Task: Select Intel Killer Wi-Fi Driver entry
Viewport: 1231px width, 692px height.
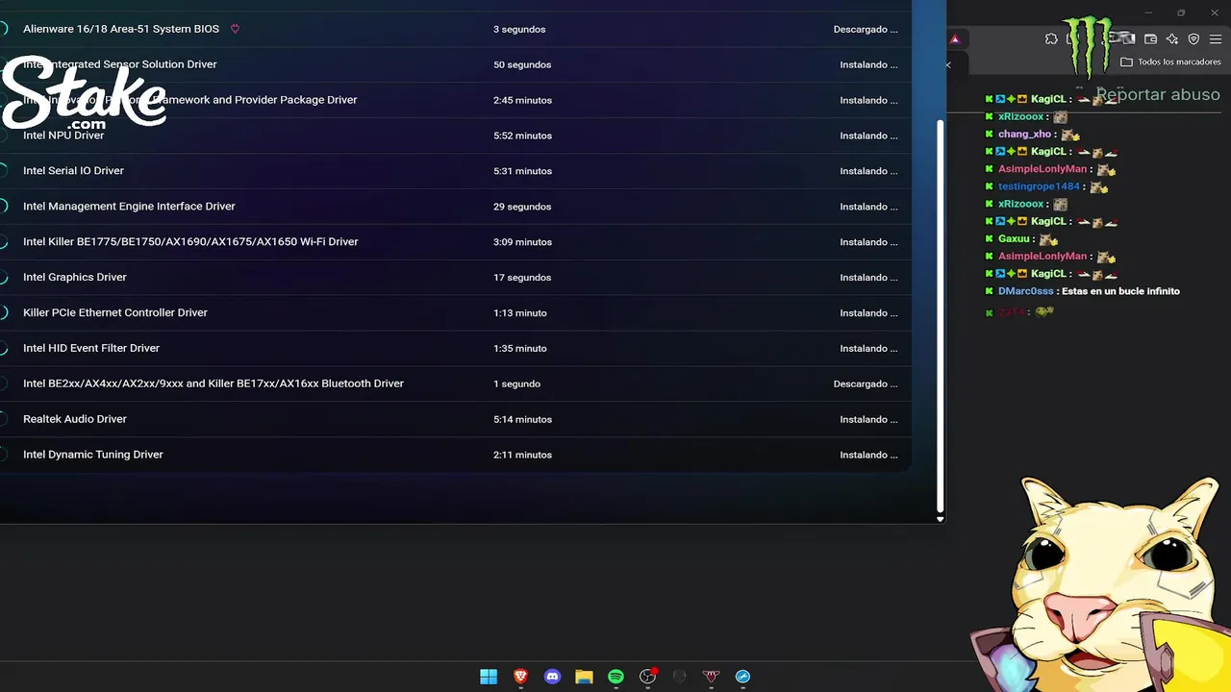Action: [x=455, y=242]
